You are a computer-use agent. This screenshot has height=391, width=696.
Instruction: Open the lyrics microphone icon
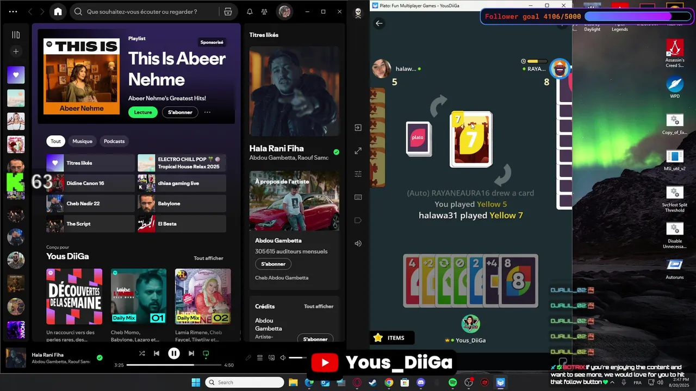point(248,357)
